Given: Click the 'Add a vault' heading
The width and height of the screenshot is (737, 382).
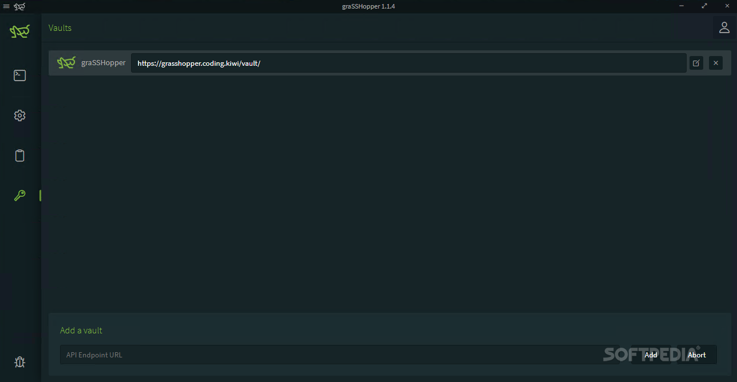Looking at the screenshot, I should pos(81,330).
